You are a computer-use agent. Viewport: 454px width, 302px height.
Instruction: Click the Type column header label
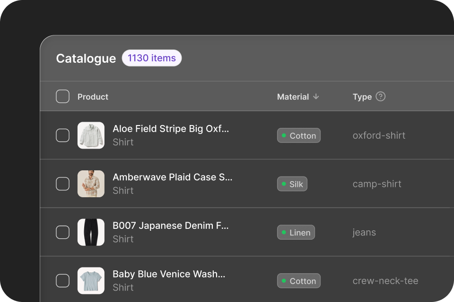[x=362, y=97]
